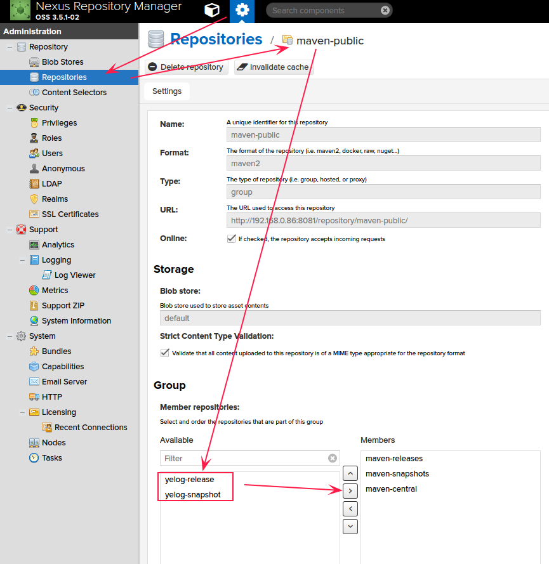This screenshot has height=564, width=549.
Task: Open Realms shield icon item
Action: point(34,199)
